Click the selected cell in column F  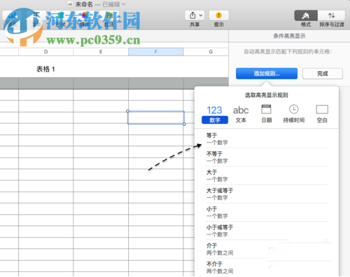click(156, 118)
